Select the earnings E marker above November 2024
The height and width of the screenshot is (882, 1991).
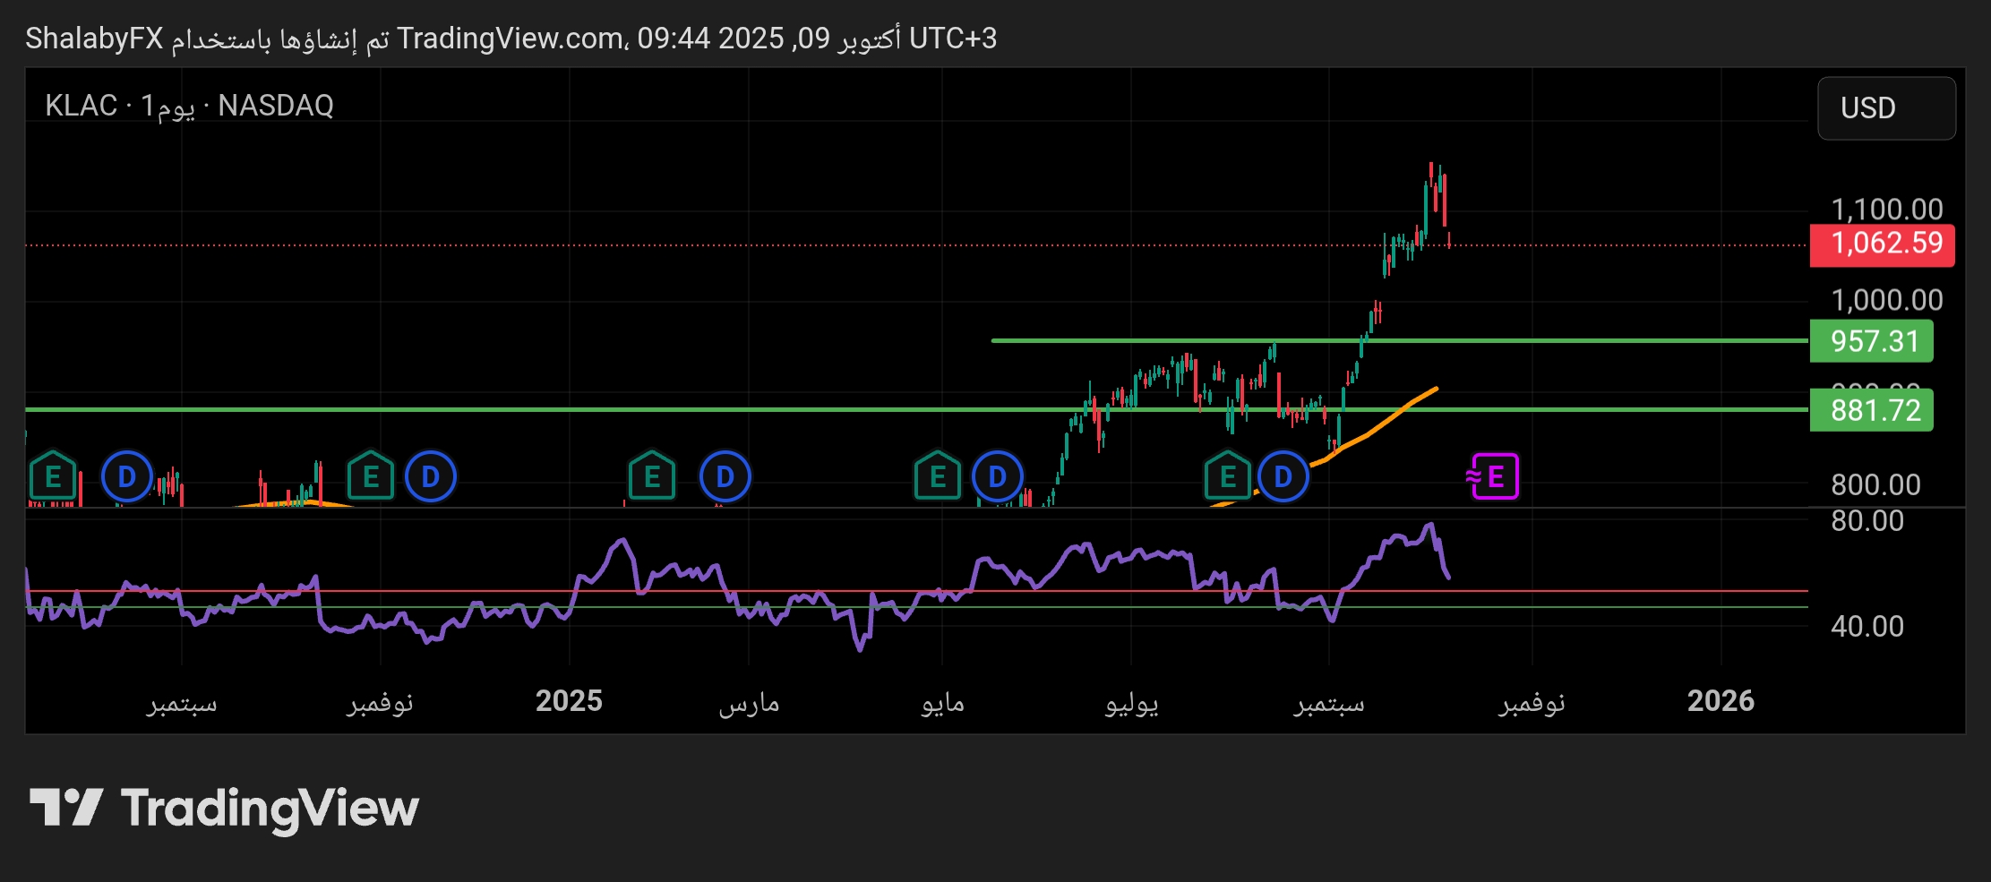[370, 476]
